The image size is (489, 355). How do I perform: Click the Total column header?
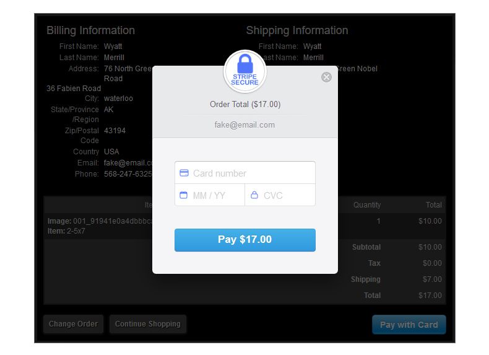tap(433, 204)
